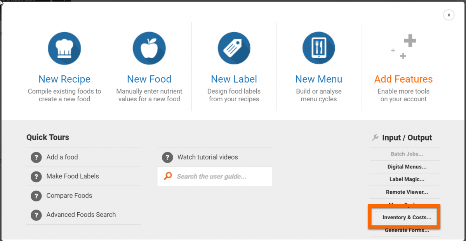The image size is (466, 241).
Task: Click the tag New Label icon
Action: click(234, 49)
